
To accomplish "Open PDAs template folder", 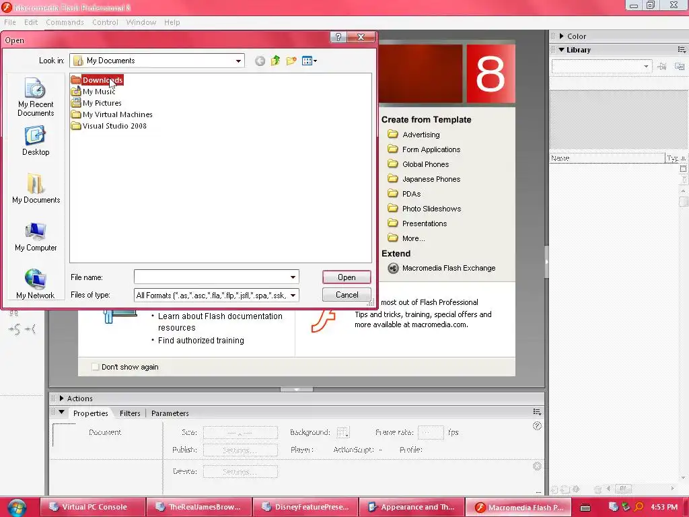I will tap(404, 194).
